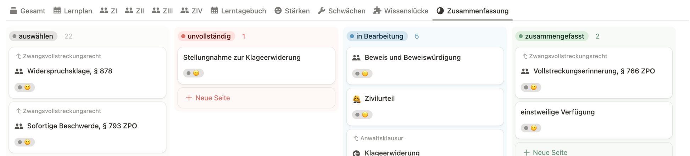Click the 'unvollständig' red status label
This screenshot has height=156, width=690.
(206, 36)
